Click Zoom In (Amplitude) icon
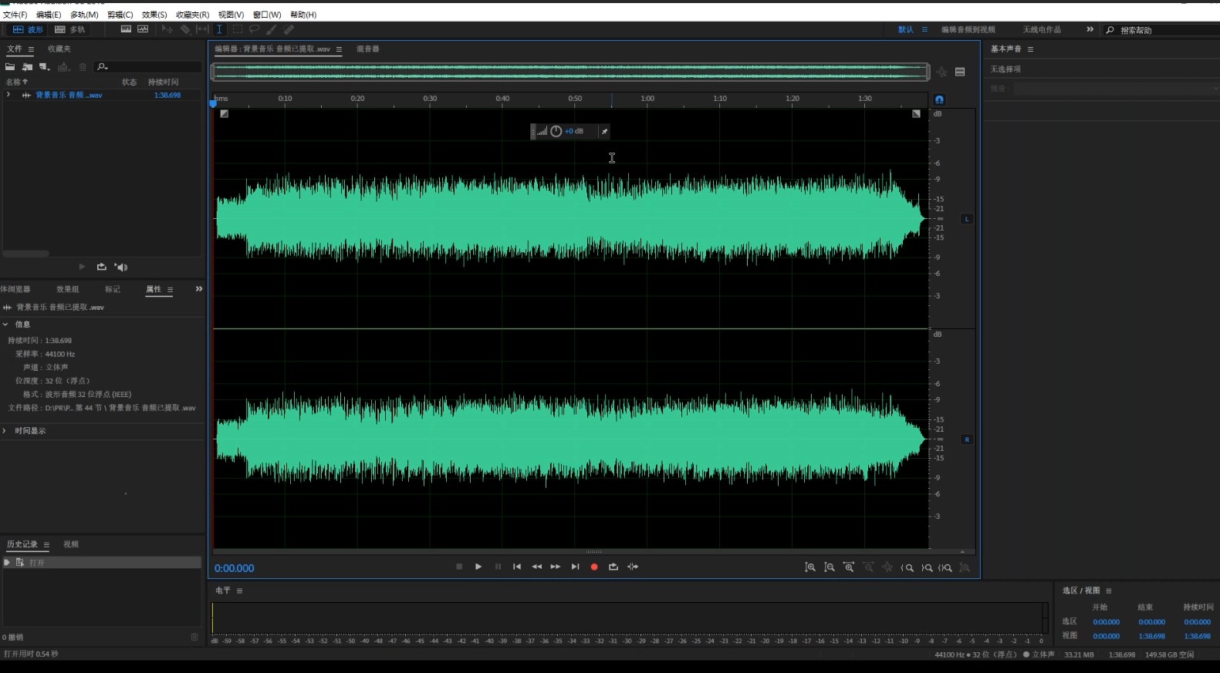Viewport: 1220px width, 673px height. [x=810, y=567]
